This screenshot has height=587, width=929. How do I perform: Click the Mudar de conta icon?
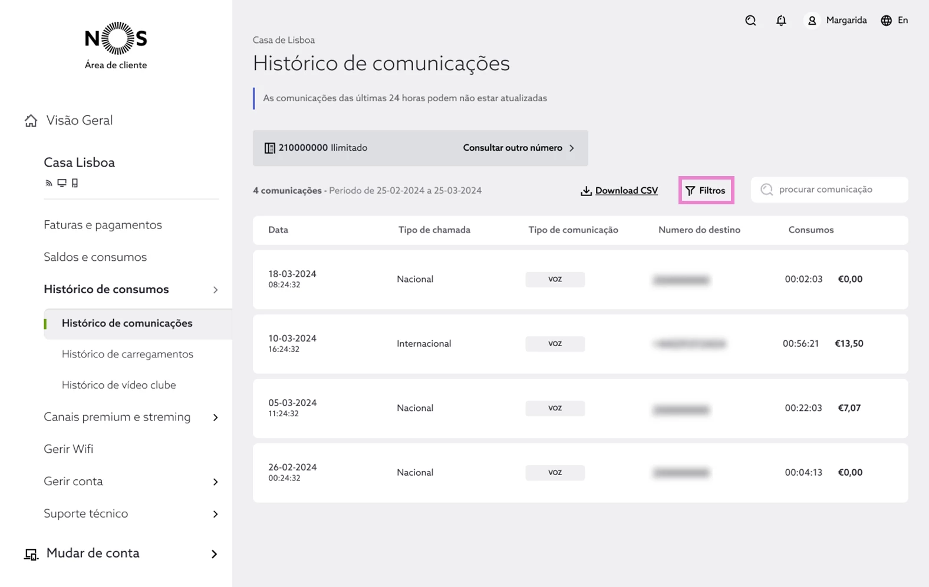click(x=31, y=554)
